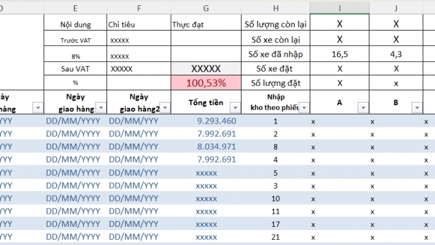Click the Nhập kho value 3 cell
Image resolution: width=435 pixels, height=245 pixels.
point(275,185)
